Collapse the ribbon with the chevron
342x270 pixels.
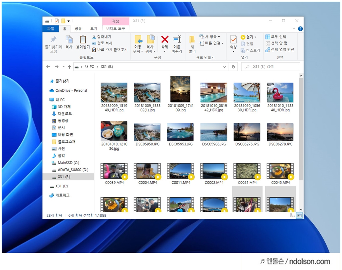click(294, 29)
